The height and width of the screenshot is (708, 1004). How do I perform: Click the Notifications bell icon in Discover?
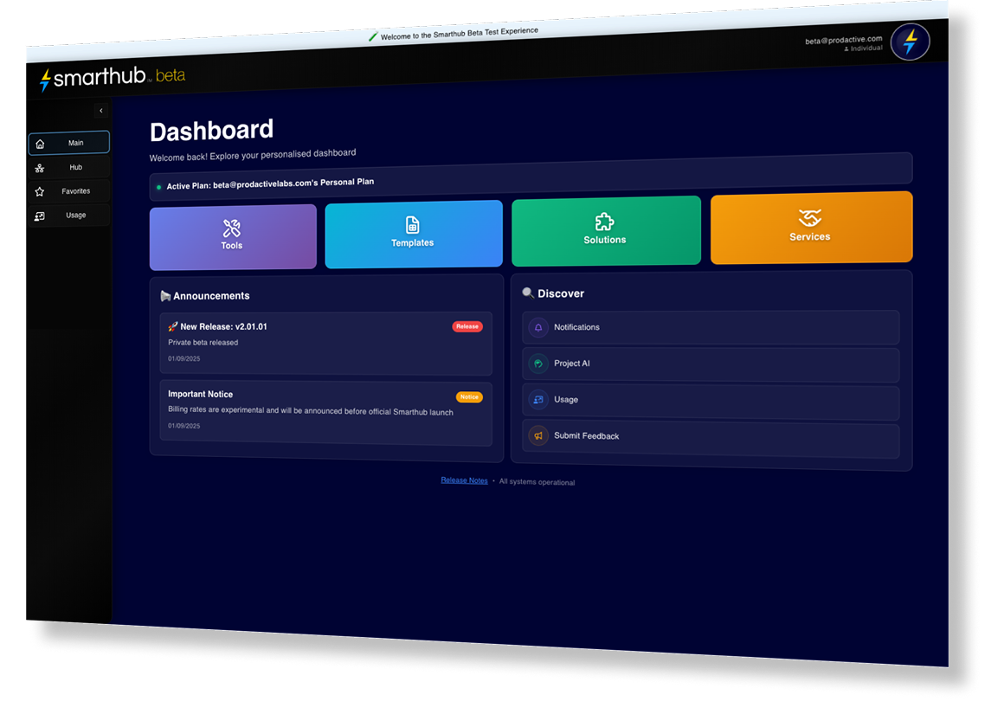pyautogui.click(x=538, y=326)
